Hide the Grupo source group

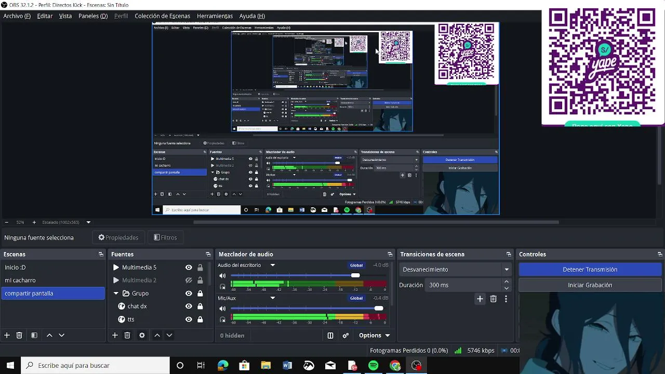[189, 293]
